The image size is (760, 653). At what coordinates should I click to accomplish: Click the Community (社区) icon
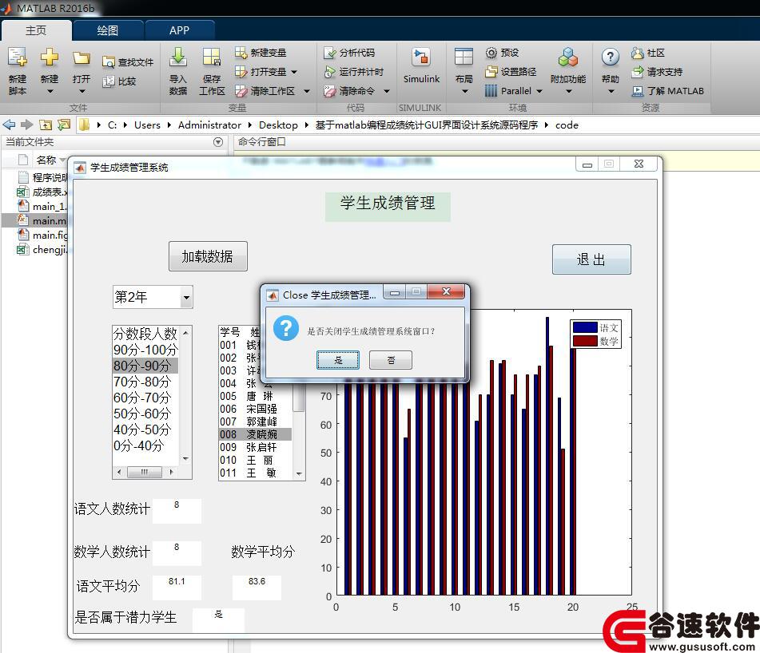638,53
